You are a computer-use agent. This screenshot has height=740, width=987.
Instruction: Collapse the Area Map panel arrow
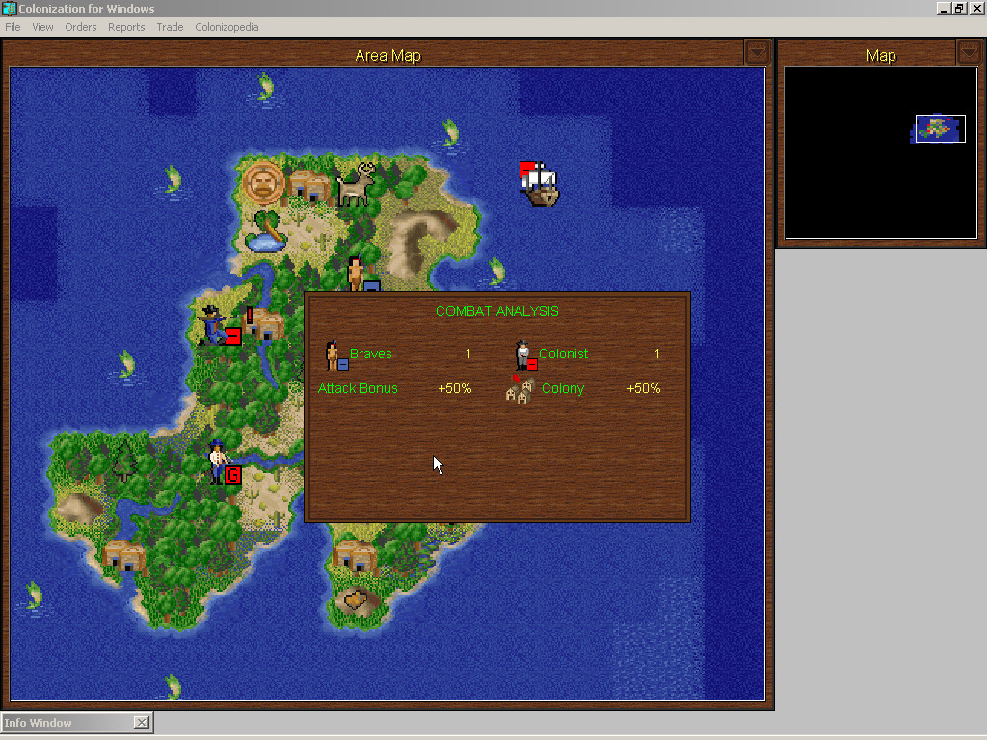click(758, 52)
